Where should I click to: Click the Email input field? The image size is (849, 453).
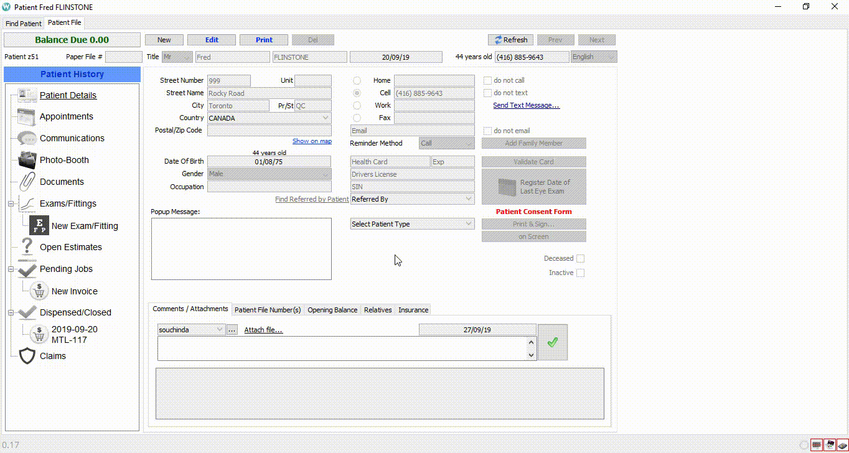(x=412, y=131)
